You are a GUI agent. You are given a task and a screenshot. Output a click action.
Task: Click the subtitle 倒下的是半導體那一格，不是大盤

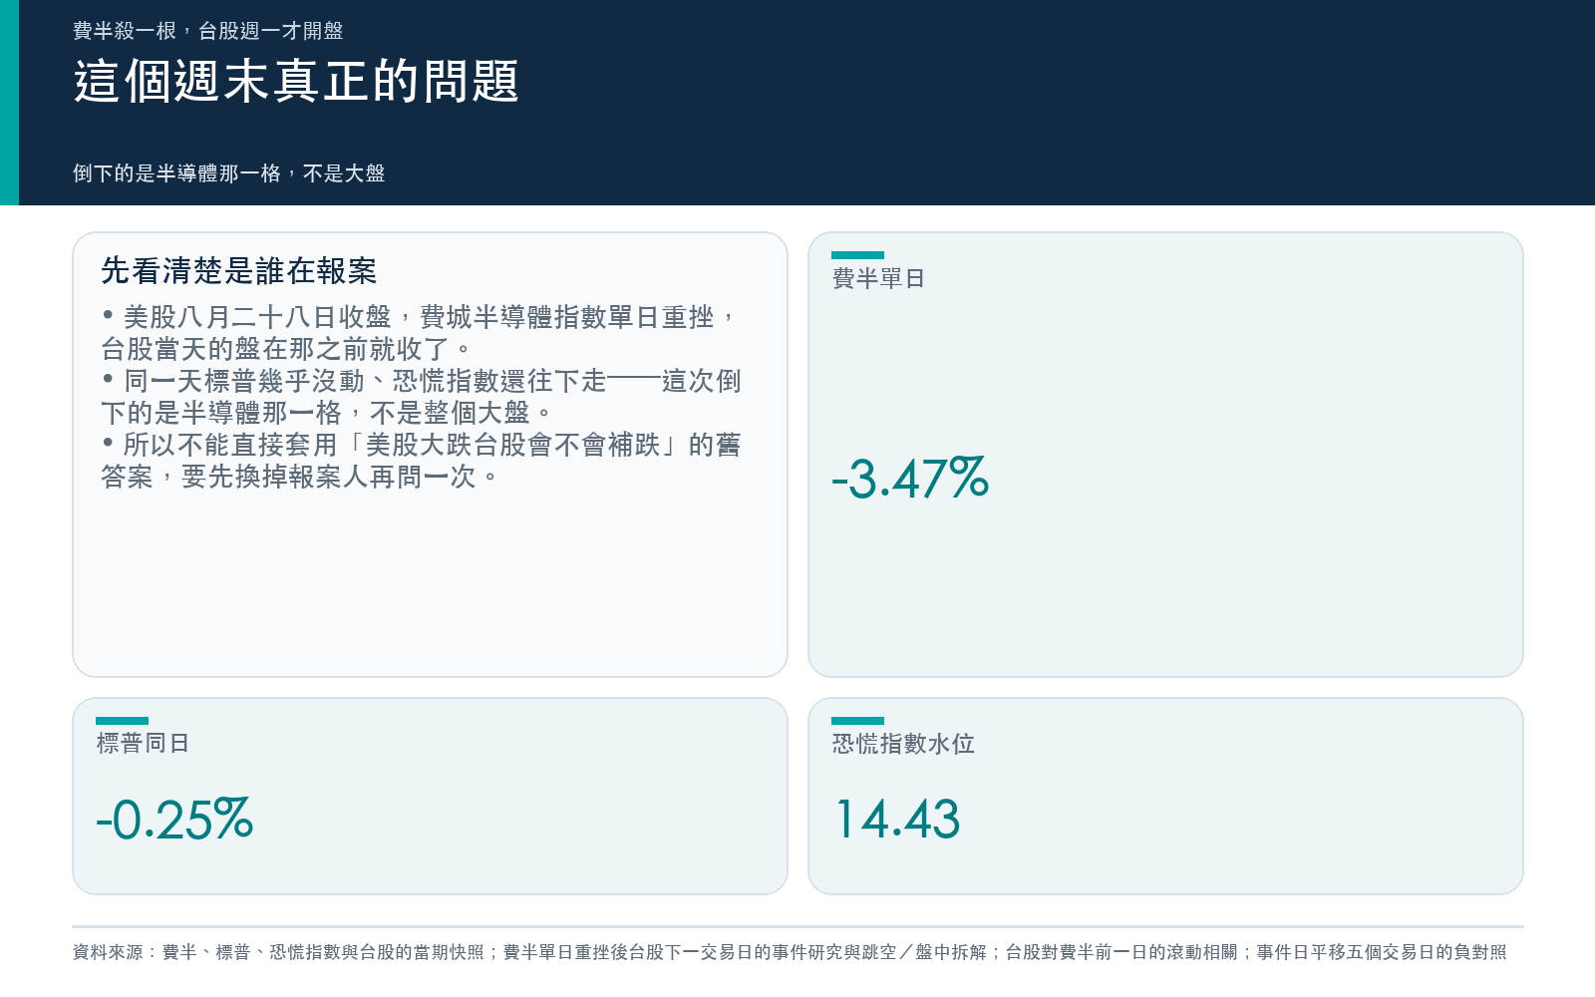tap(228, 173)
